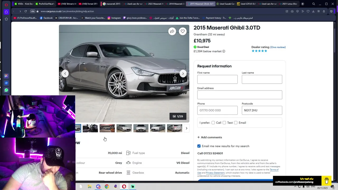Click the below market info icon

coord(224,51)
